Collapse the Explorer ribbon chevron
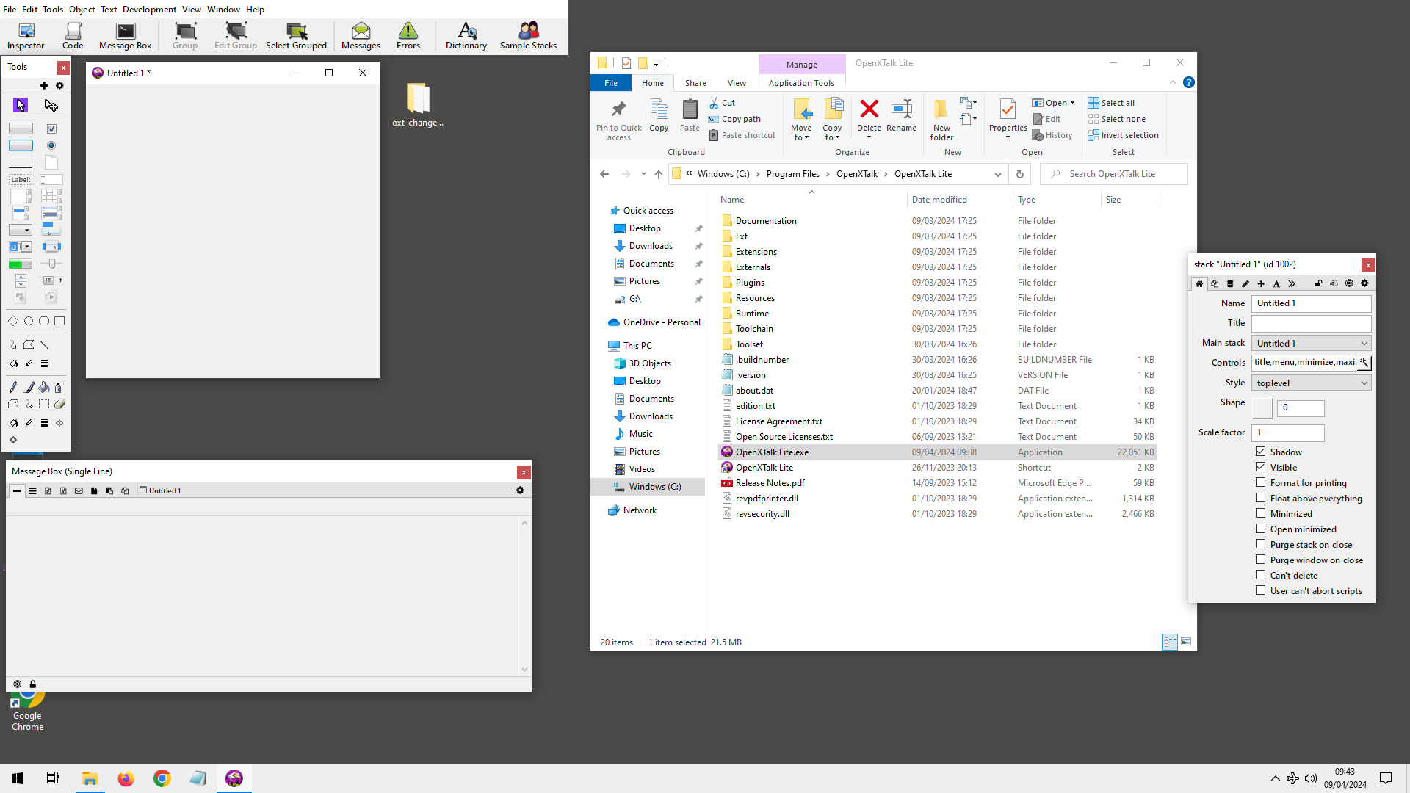The image size is (1410, 793). tap(1172, 82)
